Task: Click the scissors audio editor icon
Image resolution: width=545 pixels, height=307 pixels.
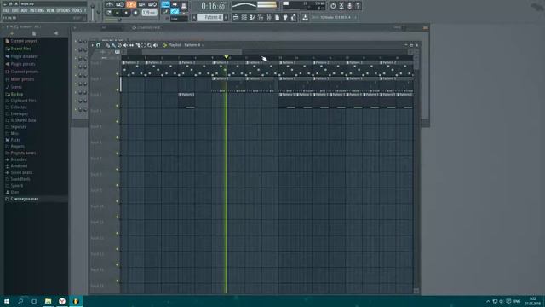Action: coord(341,6)
